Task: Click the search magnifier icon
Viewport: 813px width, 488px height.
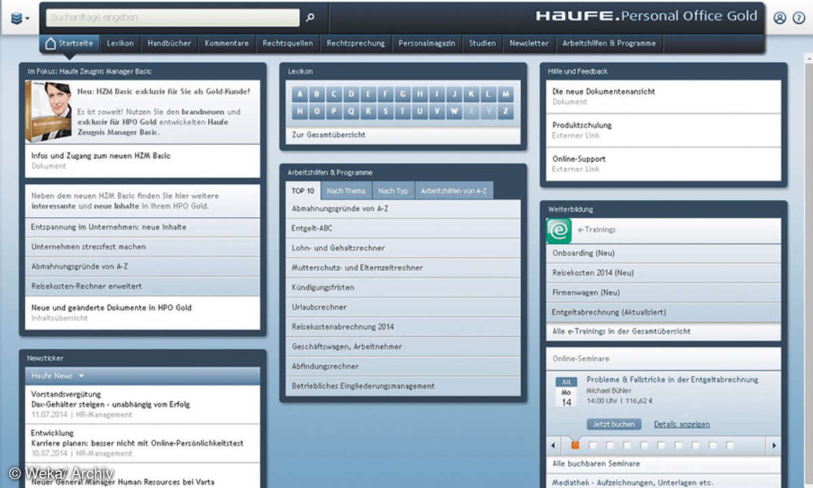Action: [310, 18]
